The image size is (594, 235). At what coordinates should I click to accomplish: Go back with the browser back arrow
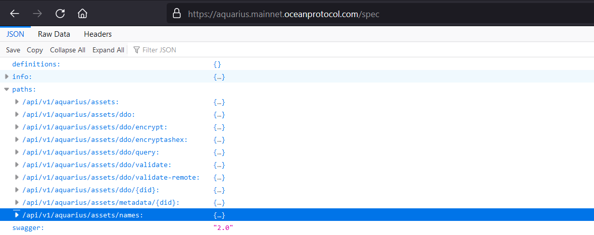click(14, 14)
